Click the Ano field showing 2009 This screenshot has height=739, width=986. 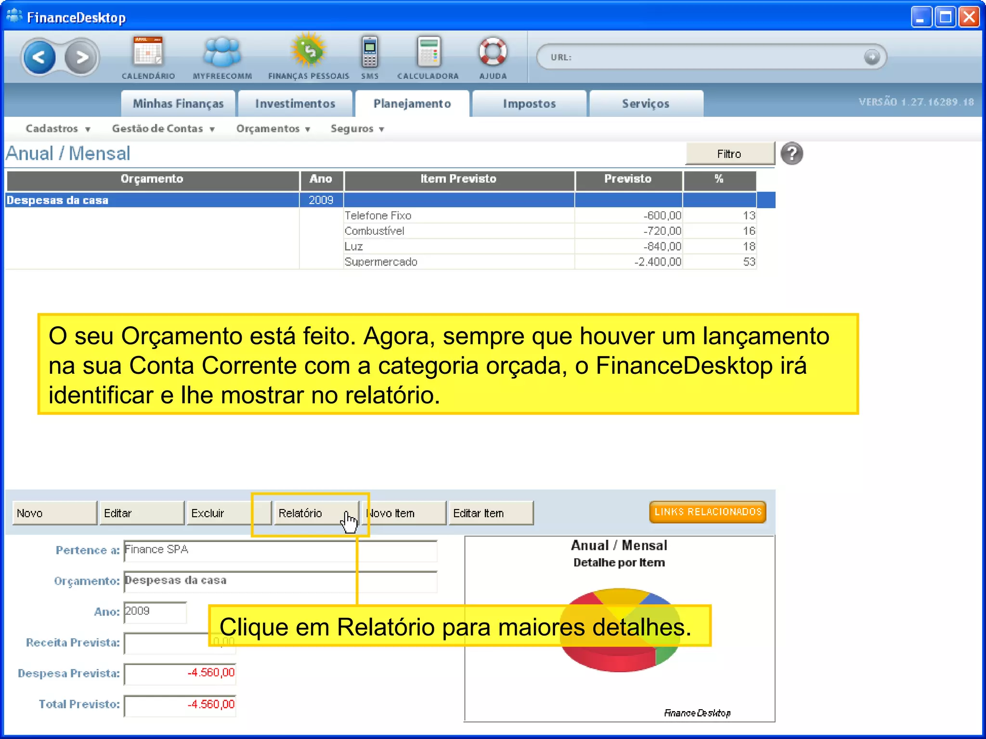point(155,612)
